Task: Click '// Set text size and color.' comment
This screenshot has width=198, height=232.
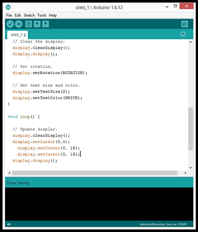Action: (46, 85)
